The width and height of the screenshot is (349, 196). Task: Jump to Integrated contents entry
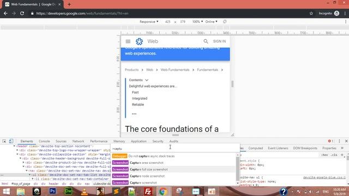[140, 99]
